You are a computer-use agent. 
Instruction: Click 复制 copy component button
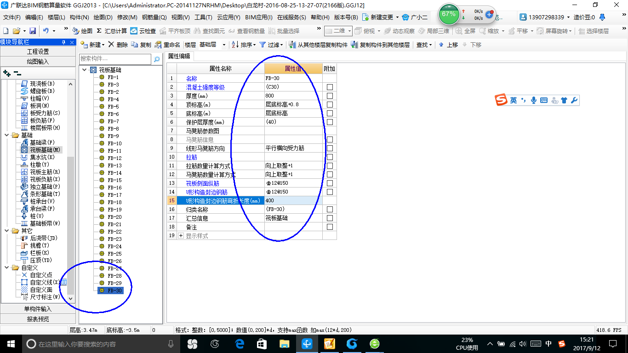pyautogui.click(x=141, y=45)
